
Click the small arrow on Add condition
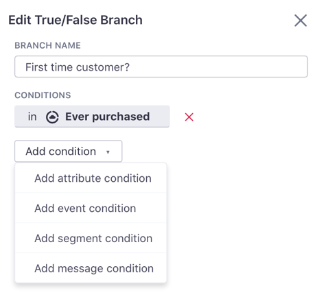coord(108,152)
